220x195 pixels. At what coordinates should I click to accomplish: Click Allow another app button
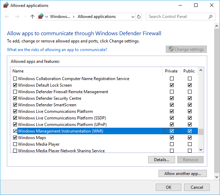(x=183, y=174)
